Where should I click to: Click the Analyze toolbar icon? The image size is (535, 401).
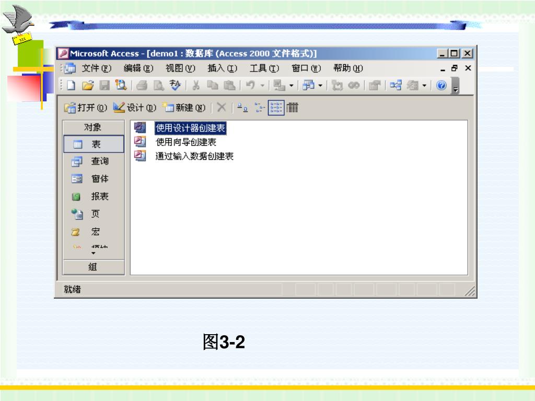pyautogui.click(x=308, y=85)
